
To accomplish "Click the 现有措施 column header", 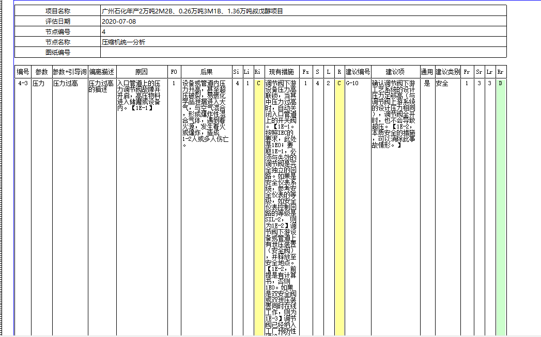I will [282, 72].
